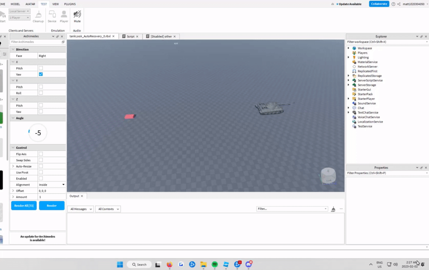This screenshot has width=429, height=270.
Task: Open the Local Server dropdown
Action: coord(19,11)
